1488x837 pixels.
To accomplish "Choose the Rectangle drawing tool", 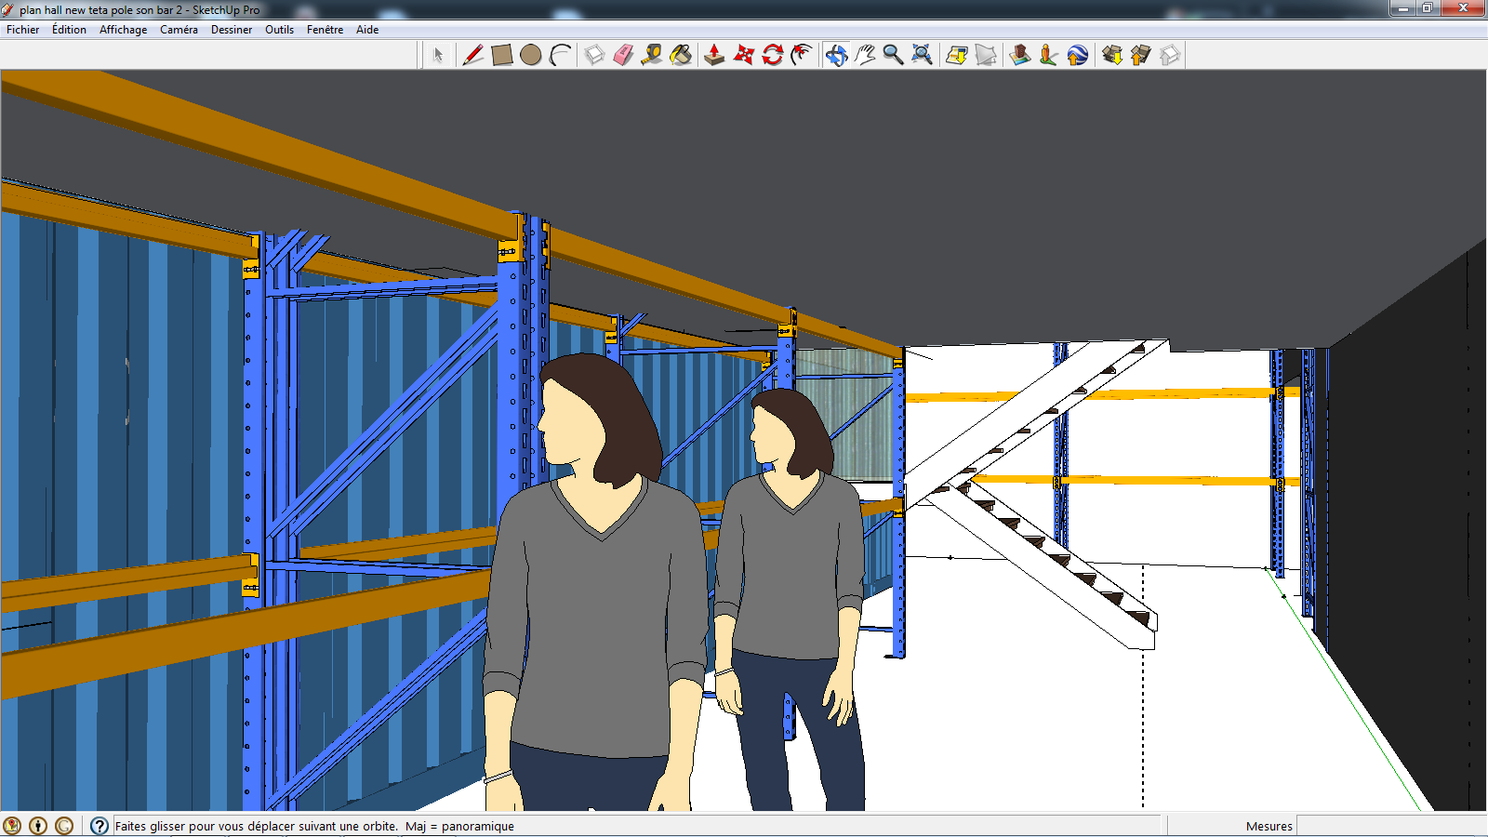I will click(502, 55).
